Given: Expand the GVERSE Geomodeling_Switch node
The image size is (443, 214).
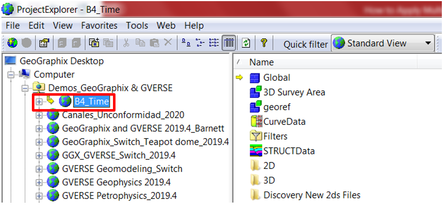Looking at the screenshot, I should click(x=39, y=169).
